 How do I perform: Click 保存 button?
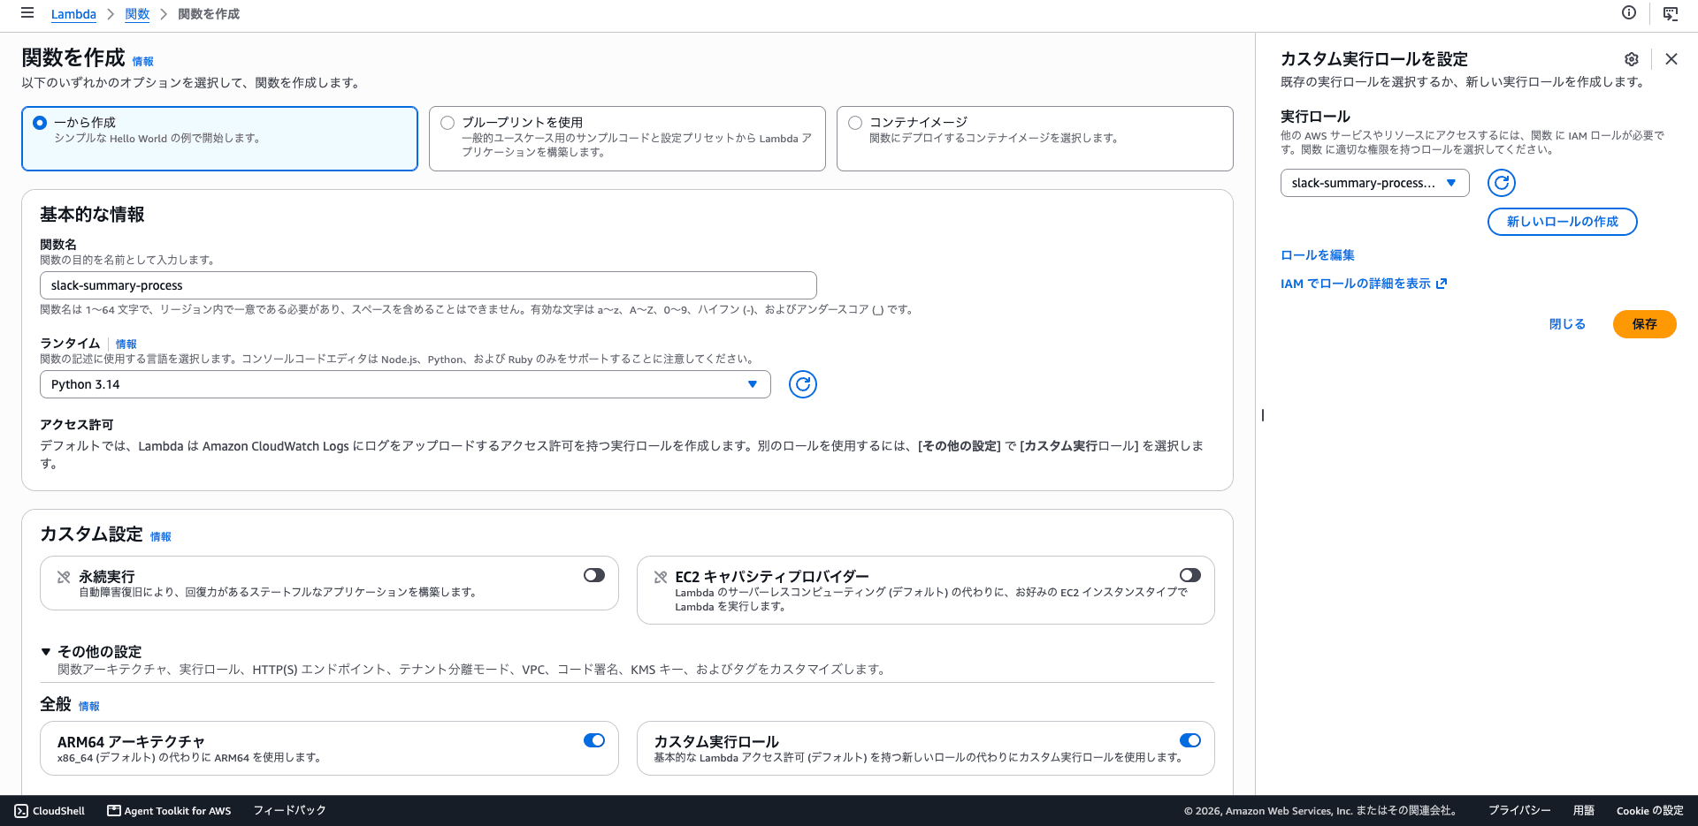(1644, 324)
